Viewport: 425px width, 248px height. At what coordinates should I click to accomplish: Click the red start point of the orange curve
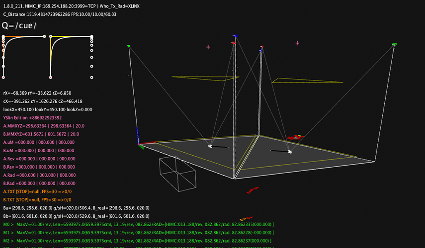coord(3,77)
